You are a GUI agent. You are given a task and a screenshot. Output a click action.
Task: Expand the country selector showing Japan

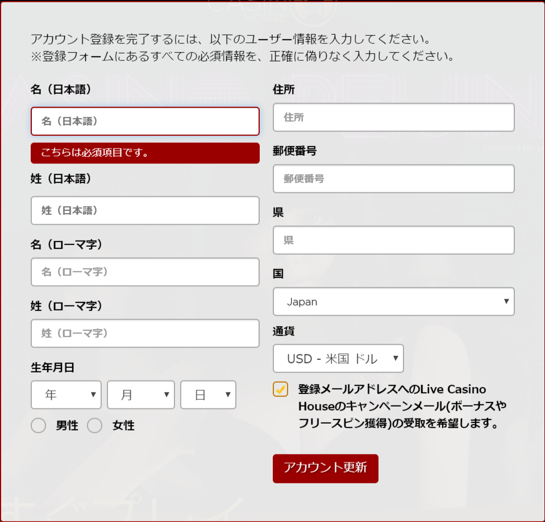click(x=394, y=301)
